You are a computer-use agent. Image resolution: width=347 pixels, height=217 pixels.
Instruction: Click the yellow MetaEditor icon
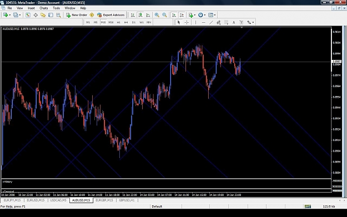[x=92, y=15]
